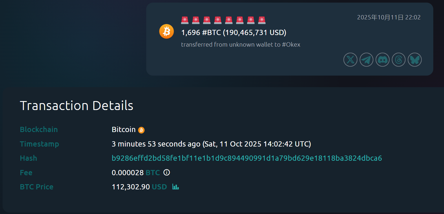Click the Discord share icon

pyautogui.click(x=383, y=60)
